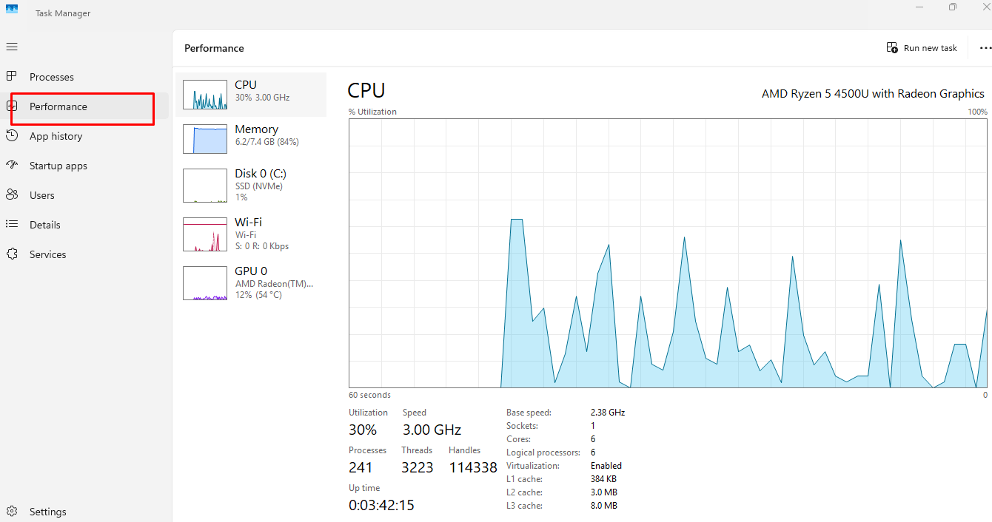Restore down the Task Manager window
Viewport: 992px width, 522px height.
click(x=953, y=7)
